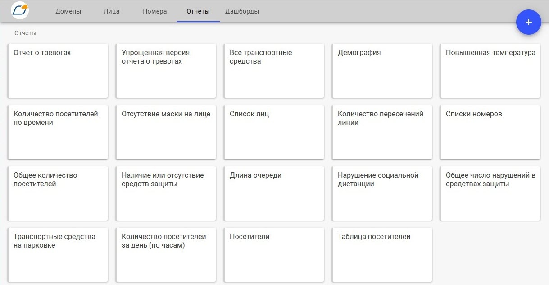
Task: Open Транспортные средства на парковке report
Action: click(58, 255)
